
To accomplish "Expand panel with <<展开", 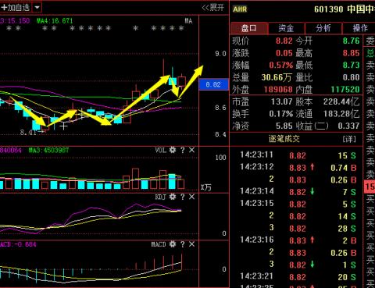I will [212, 8].
